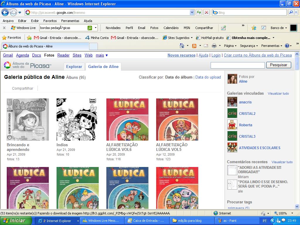Open the Ajuda menu

88,21
